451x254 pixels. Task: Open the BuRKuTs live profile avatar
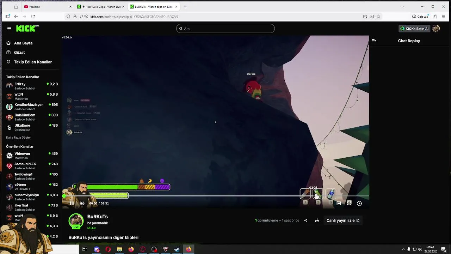76,221
